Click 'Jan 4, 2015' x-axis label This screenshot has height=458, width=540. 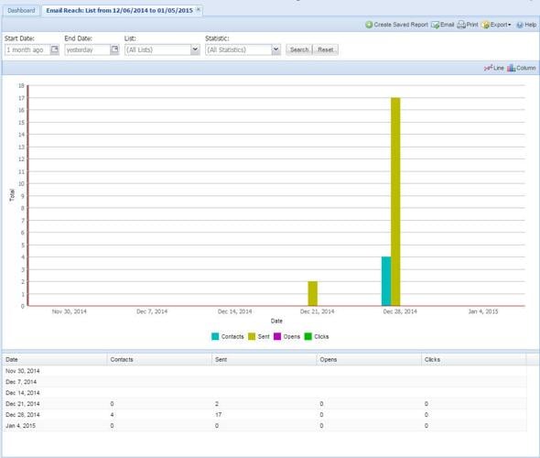483,311
